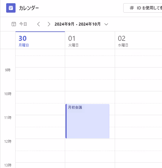Select the 02 水曜日 day header
Image resolution: width=162 pixels, height=168 pixels.
[x=139, y=40]
